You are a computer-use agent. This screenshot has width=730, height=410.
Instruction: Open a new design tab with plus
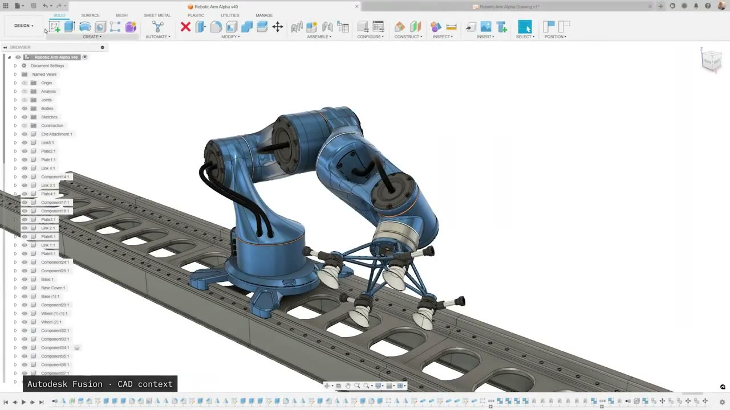pyautogui.click(x=660, y=6)
